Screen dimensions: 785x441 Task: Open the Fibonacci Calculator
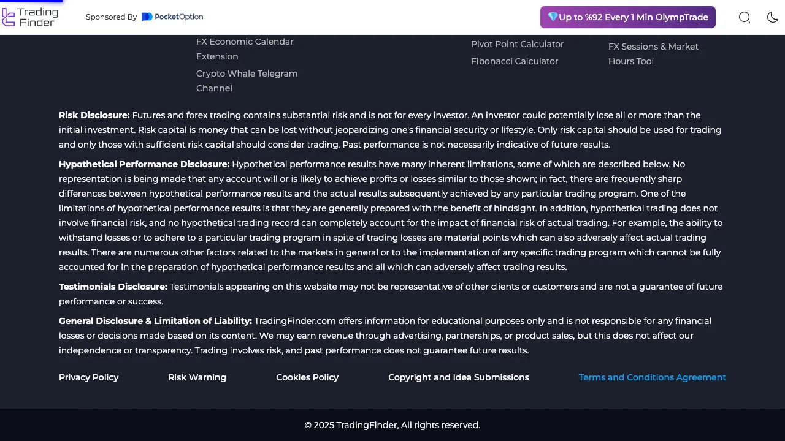point(515,61)
